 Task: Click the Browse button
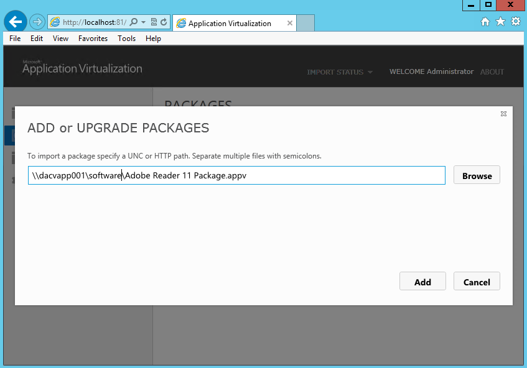[477, 175]
